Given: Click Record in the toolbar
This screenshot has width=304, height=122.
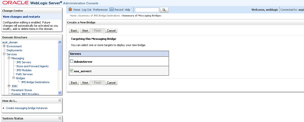Looking at the screenshot, I should pyautogui.click(x=119, y=10).
